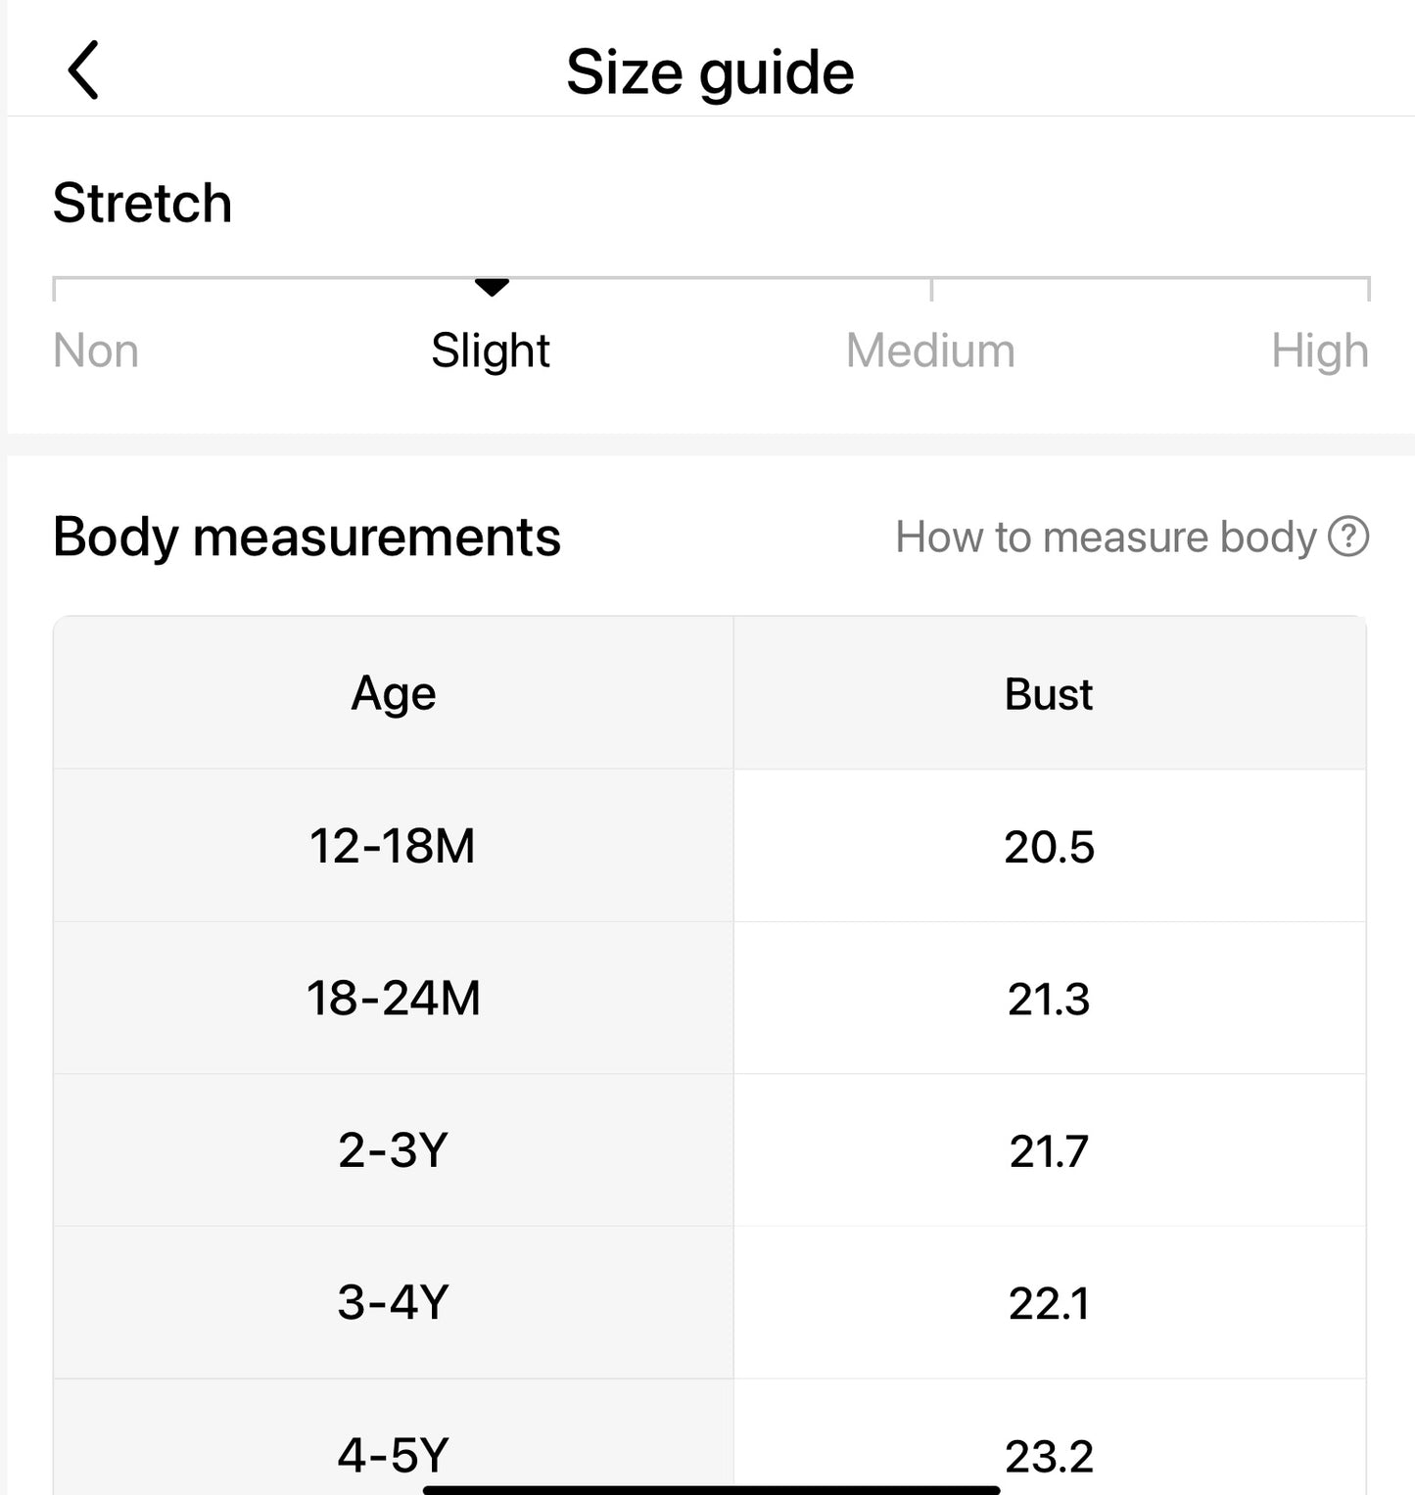Select the 18-24M age row
Image resolution: width=1415 pixels, height=1495 pixels.
(393, 999)
